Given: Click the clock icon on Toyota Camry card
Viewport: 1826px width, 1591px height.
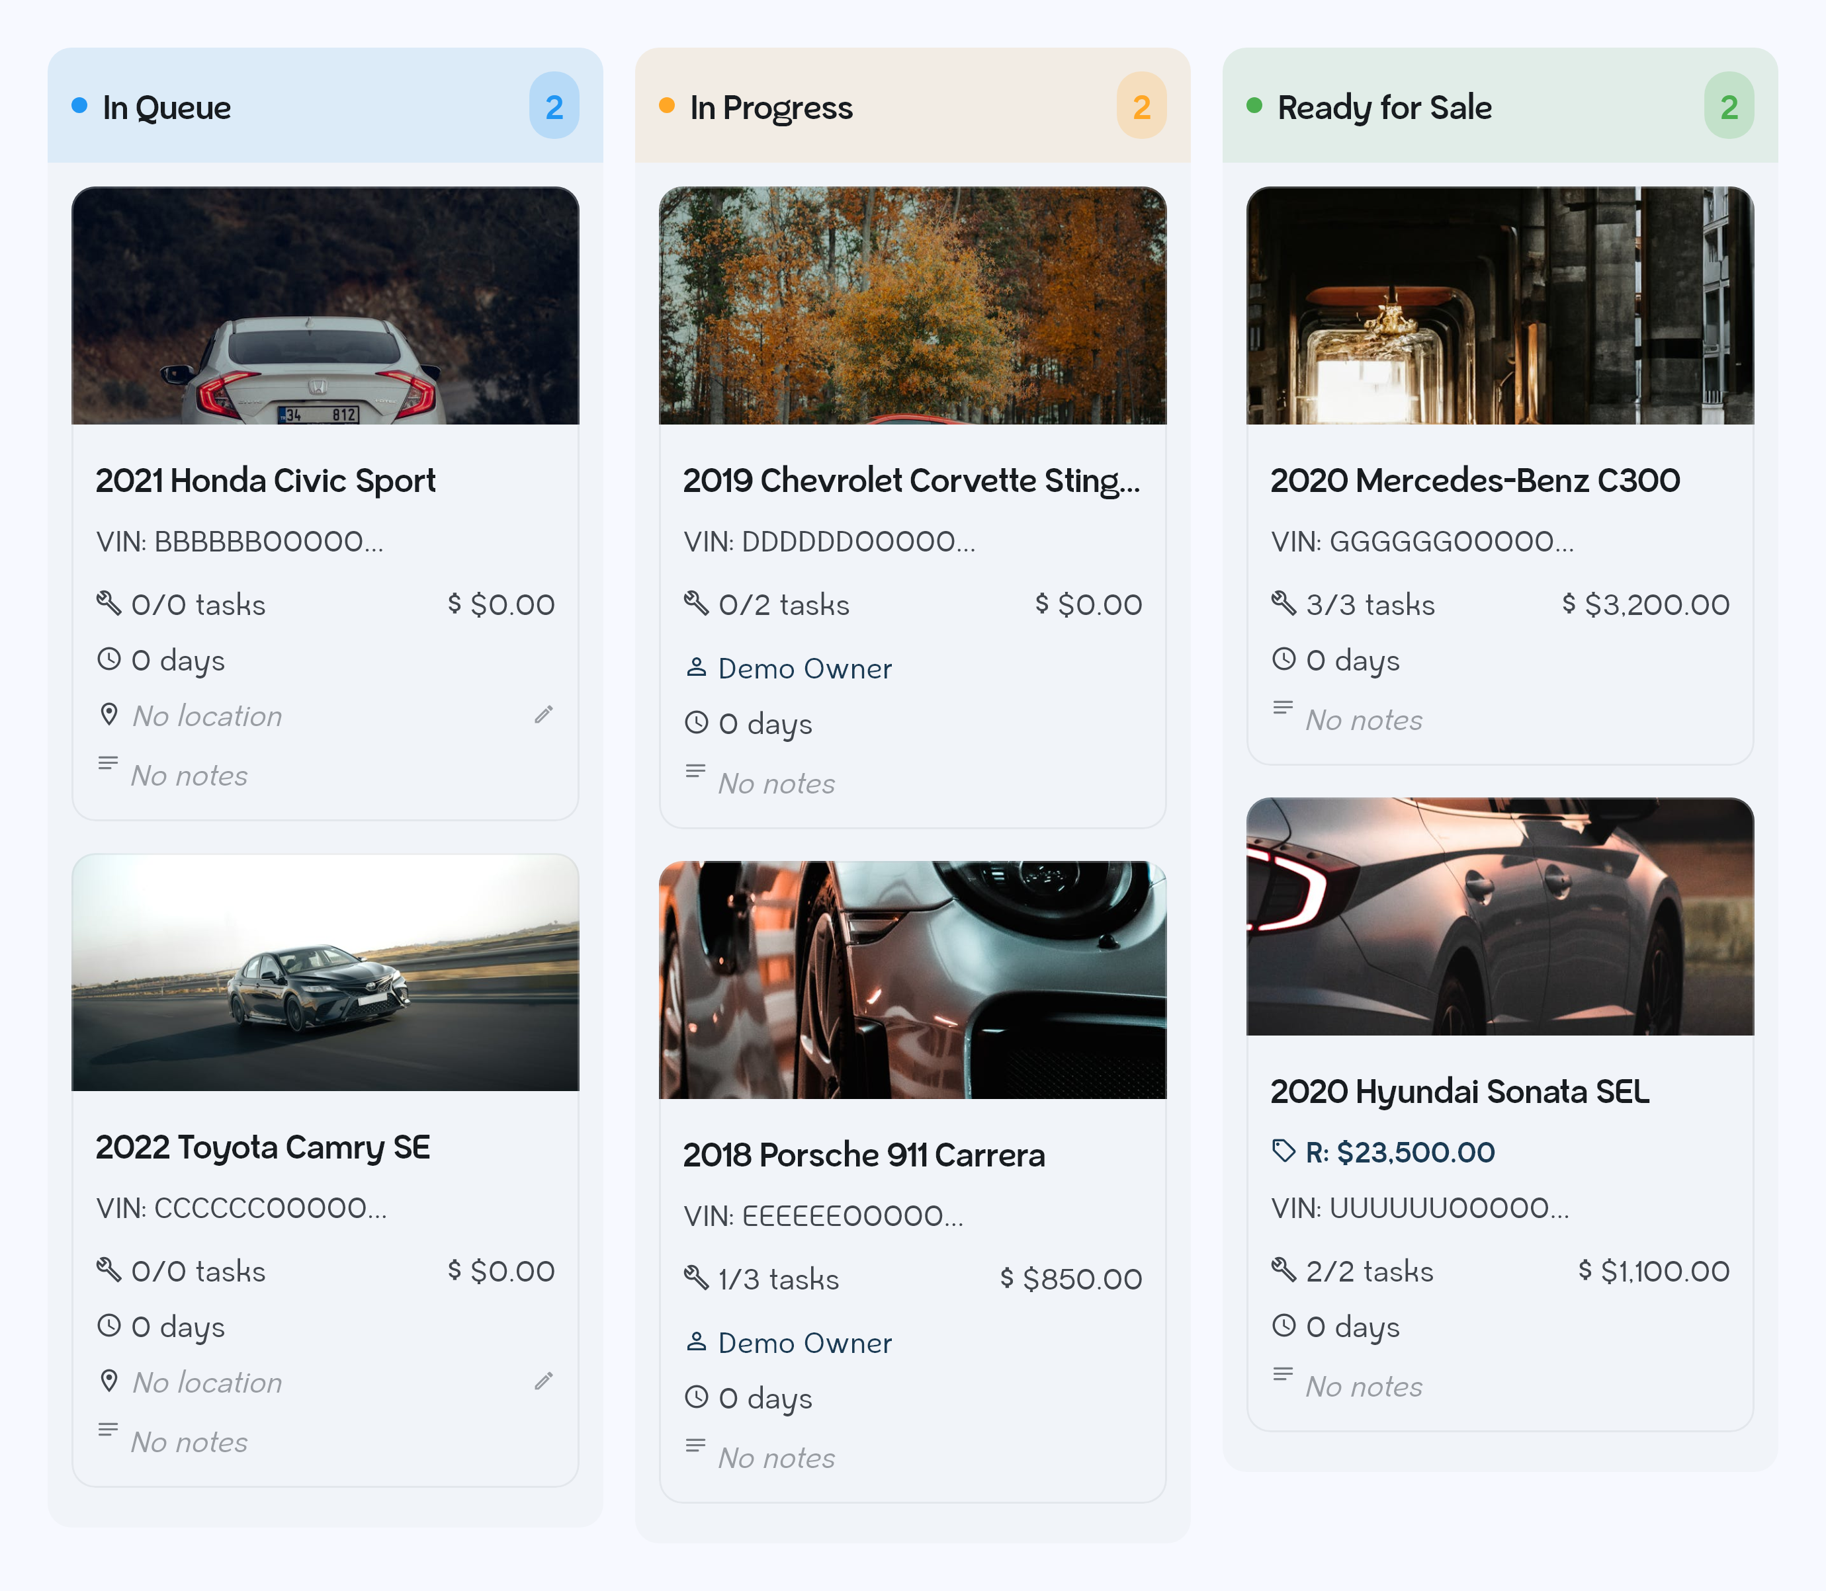Looking at the screenshot, I should tap(109, 1326).
